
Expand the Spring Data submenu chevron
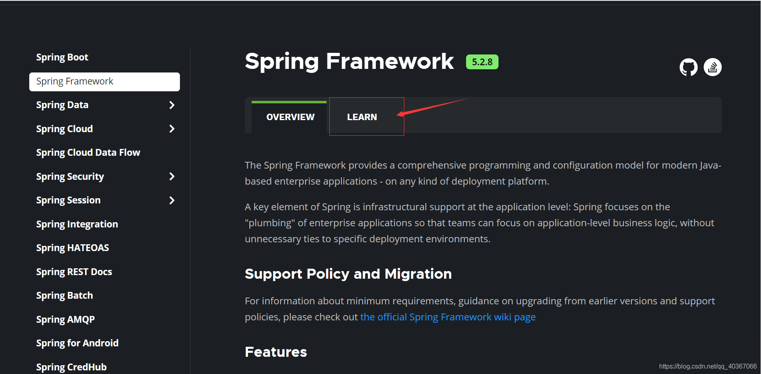pos(172,105)
